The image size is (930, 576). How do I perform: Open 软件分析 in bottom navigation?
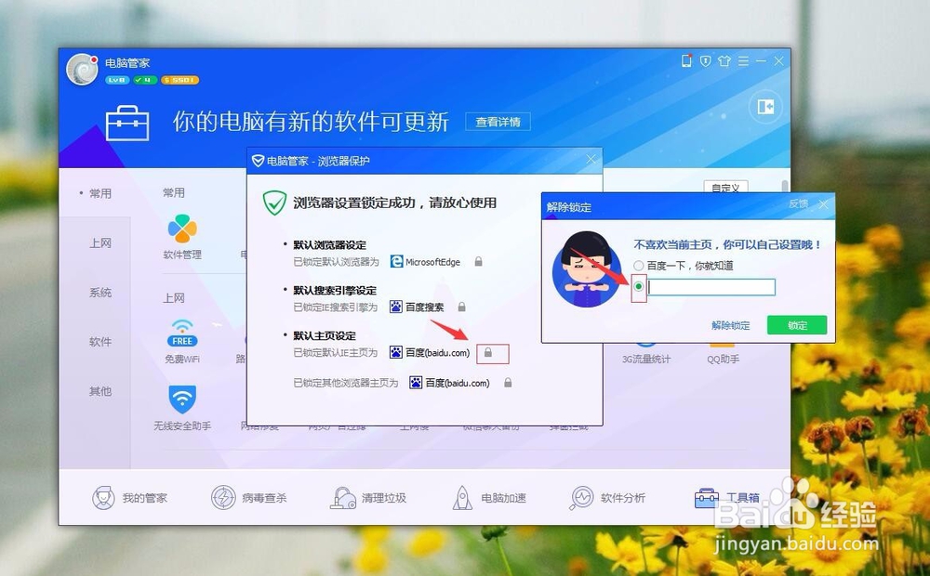tap(607, 498)
